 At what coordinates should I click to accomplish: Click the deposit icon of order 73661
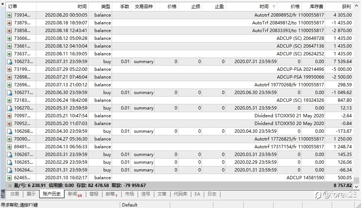pos(9,46)
